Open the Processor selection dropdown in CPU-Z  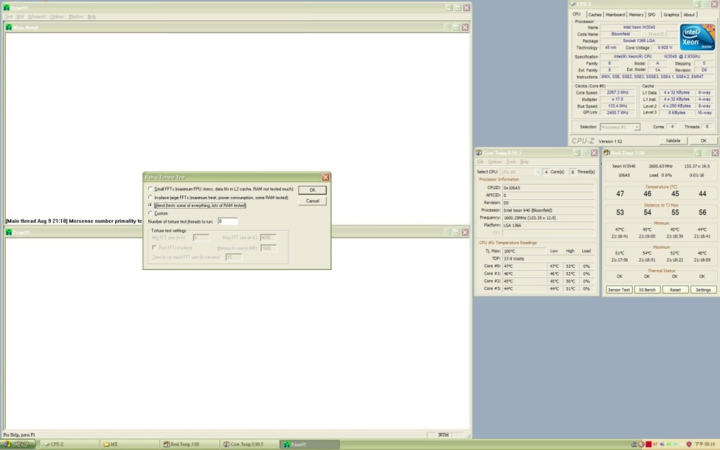620,127
